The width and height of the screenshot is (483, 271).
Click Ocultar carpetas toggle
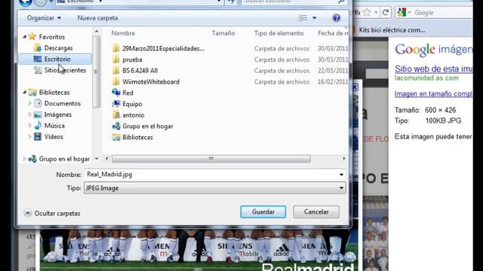point(52,213)
